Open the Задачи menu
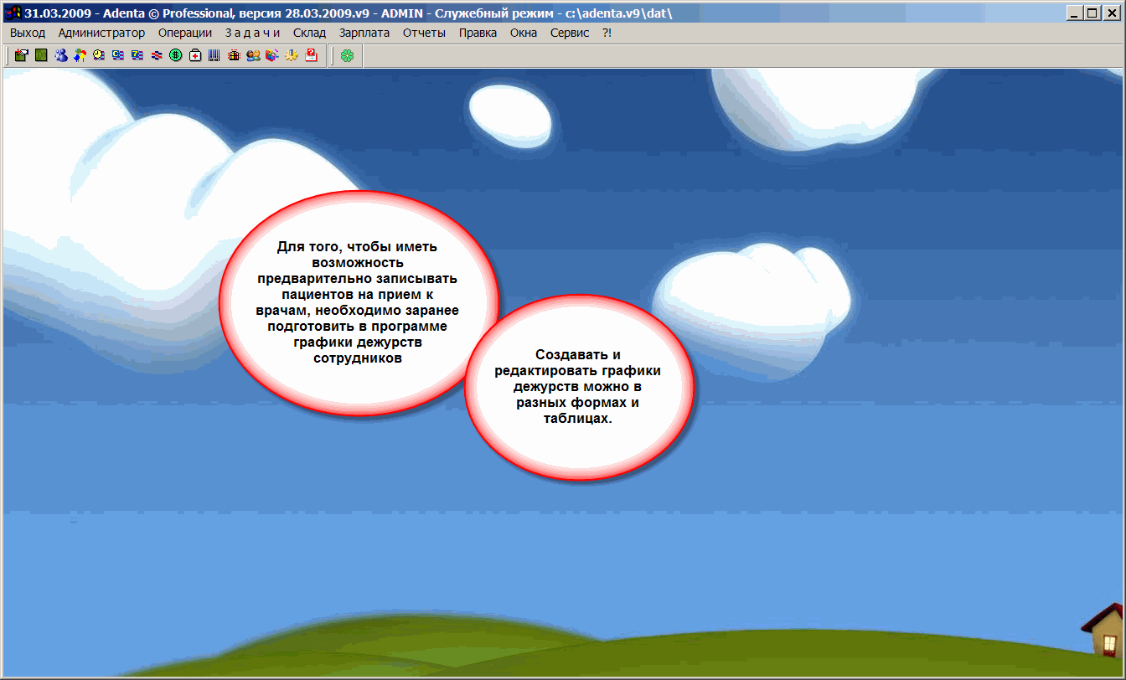 (x=252, y=33)
